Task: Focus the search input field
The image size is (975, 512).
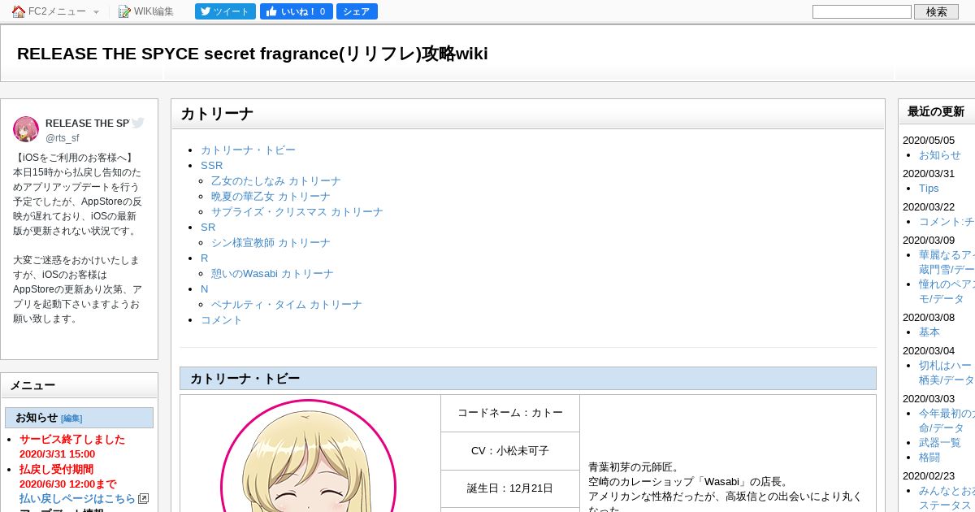Action: coord(862,11)
